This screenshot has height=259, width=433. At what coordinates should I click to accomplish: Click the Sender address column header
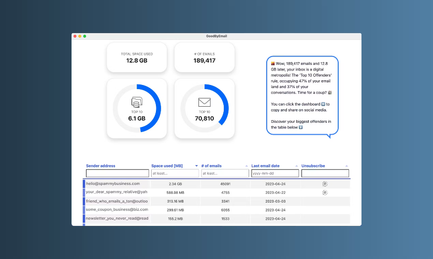point(101,166)
